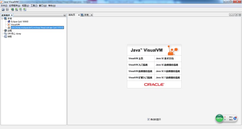Click the fourth toolbar icon in the toolbar
The width and height of the screenshot is (242, 129).
(x=17, y=9)
